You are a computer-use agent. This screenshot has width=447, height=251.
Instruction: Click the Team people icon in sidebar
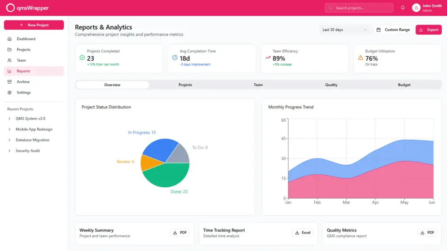point(10,60)
